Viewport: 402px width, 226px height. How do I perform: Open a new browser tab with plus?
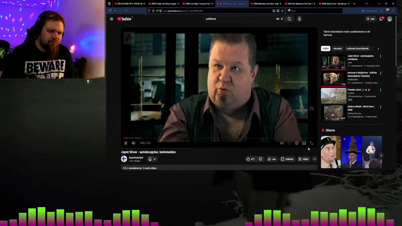354,4
